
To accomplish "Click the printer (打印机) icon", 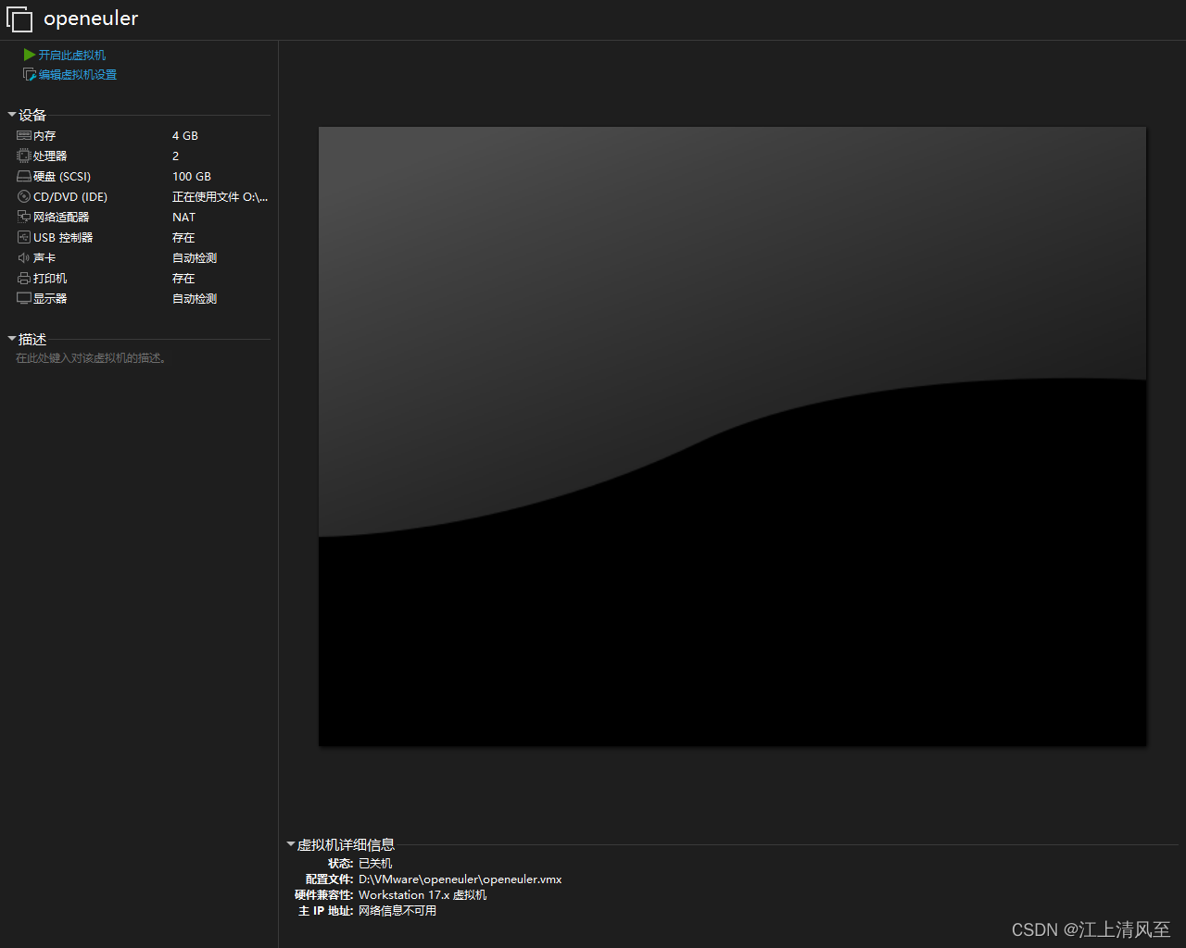I will pos(24,279).
